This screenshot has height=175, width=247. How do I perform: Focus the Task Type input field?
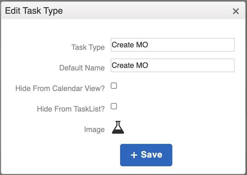tap(172, 45)
